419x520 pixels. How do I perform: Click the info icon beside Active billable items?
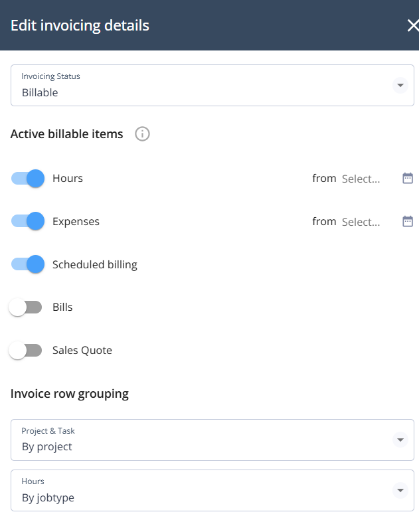142,134
